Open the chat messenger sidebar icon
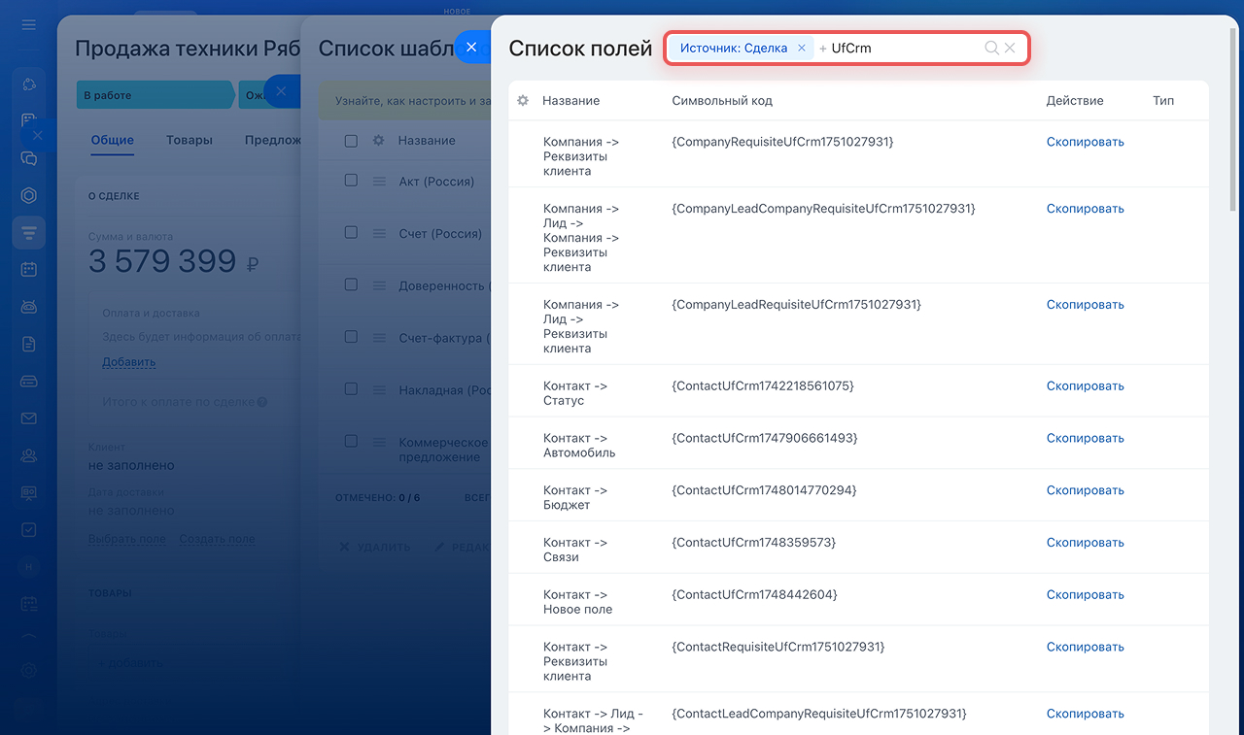This screenshot has height=735, width=1244. (x=28, y=158)
